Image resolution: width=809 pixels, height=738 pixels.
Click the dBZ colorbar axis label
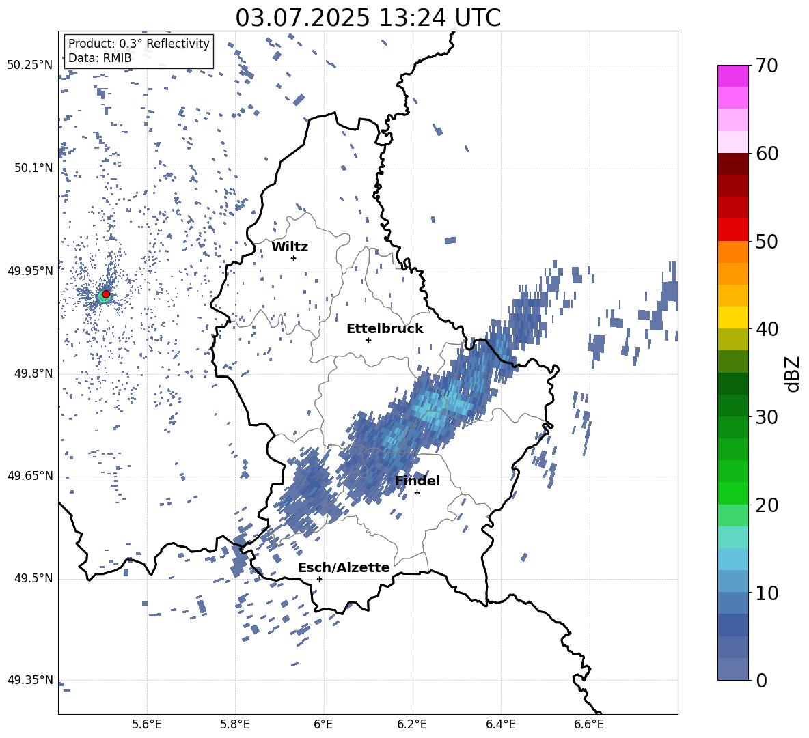click(x=792, y=373)
